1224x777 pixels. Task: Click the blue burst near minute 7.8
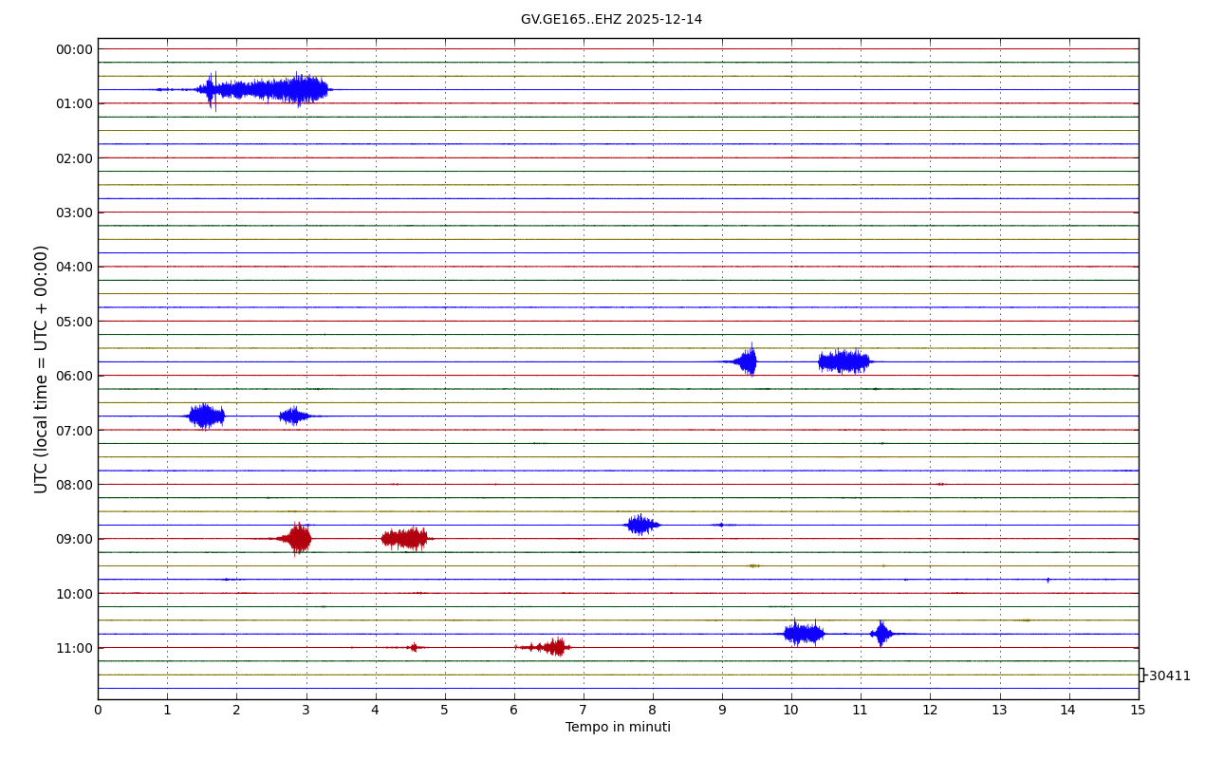tap(641, 525)
